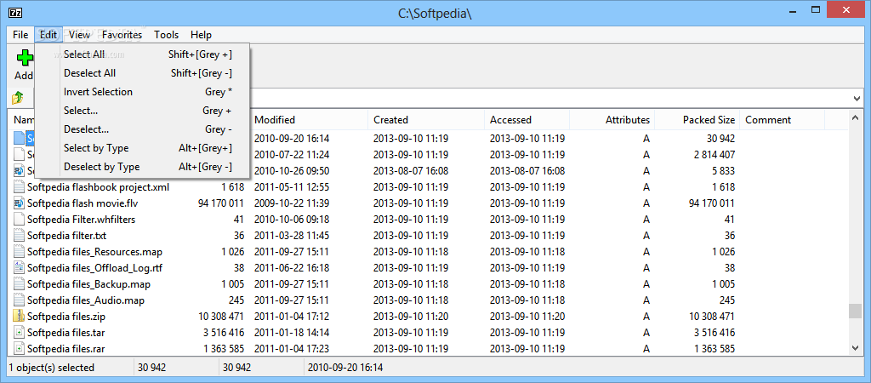Choose Invert Selection menu entry
The height and width of the screenshot is (383, 871).
click(x=143, y=92)
